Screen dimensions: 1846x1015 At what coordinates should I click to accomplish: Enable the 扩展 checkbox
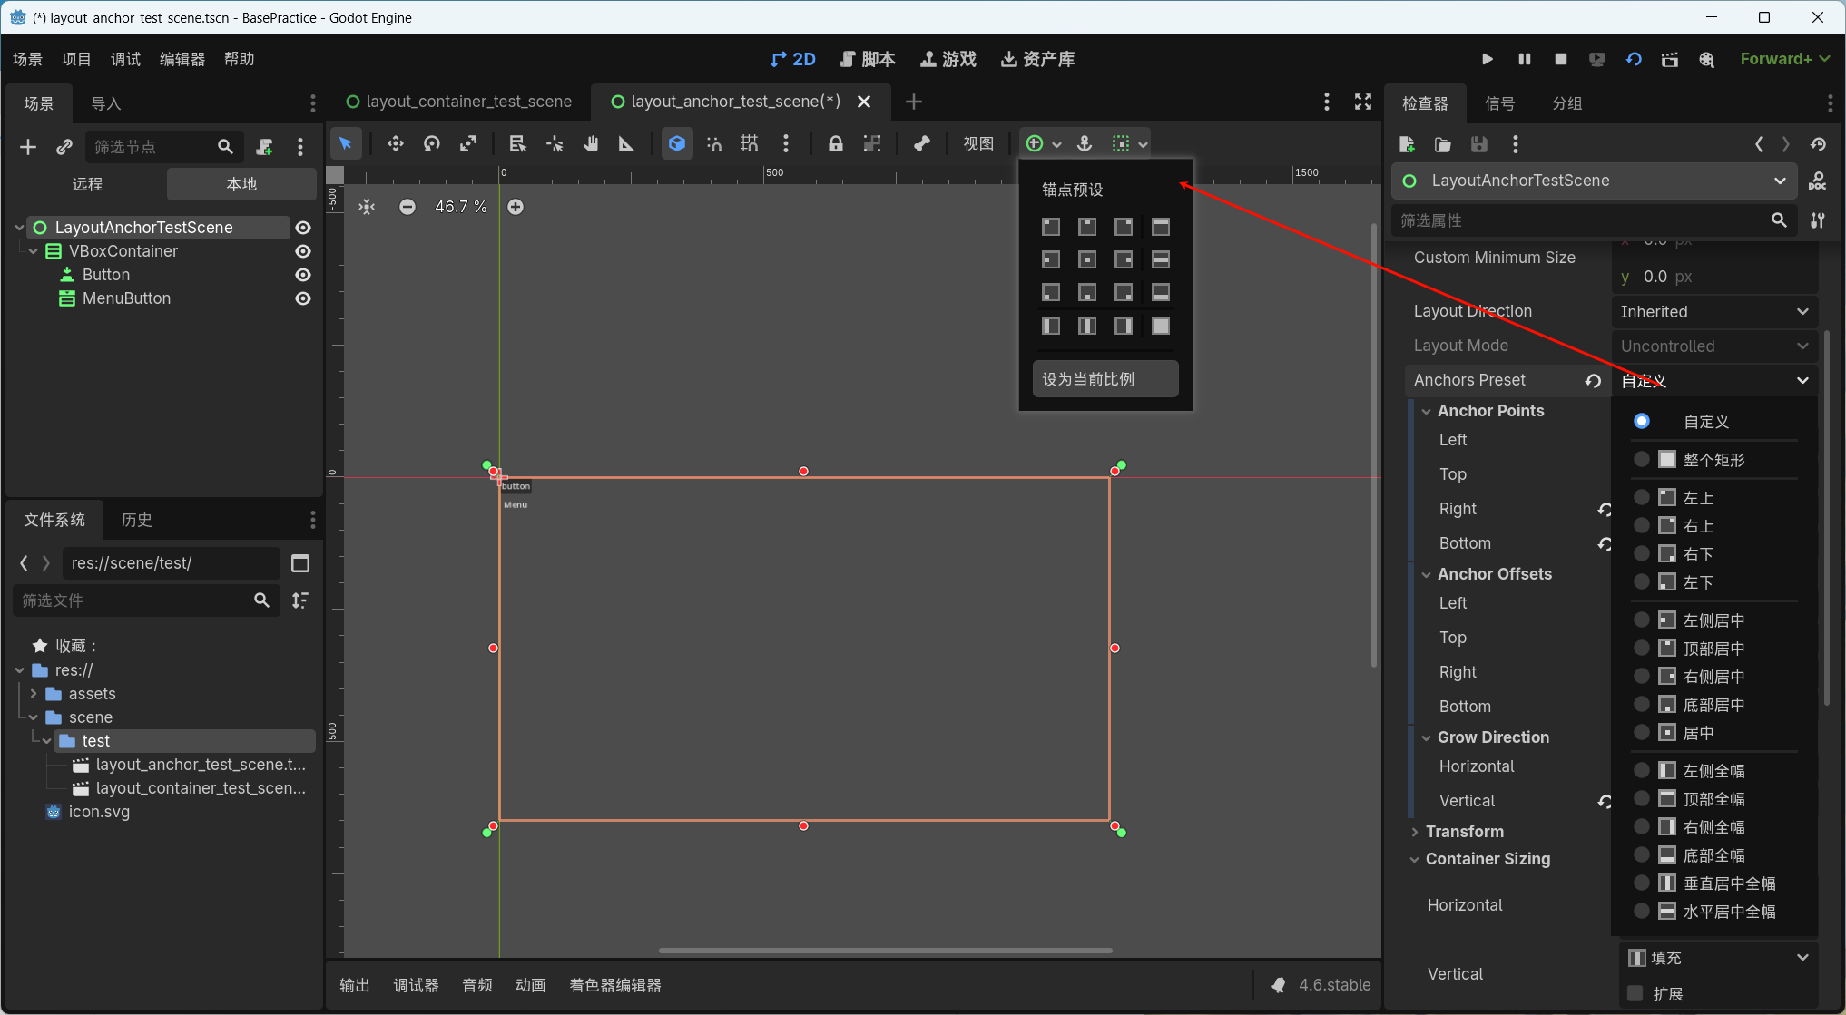point(1635,993)
